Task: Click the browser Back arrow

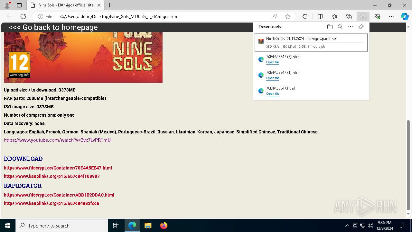Action: (x=9, y=16)
